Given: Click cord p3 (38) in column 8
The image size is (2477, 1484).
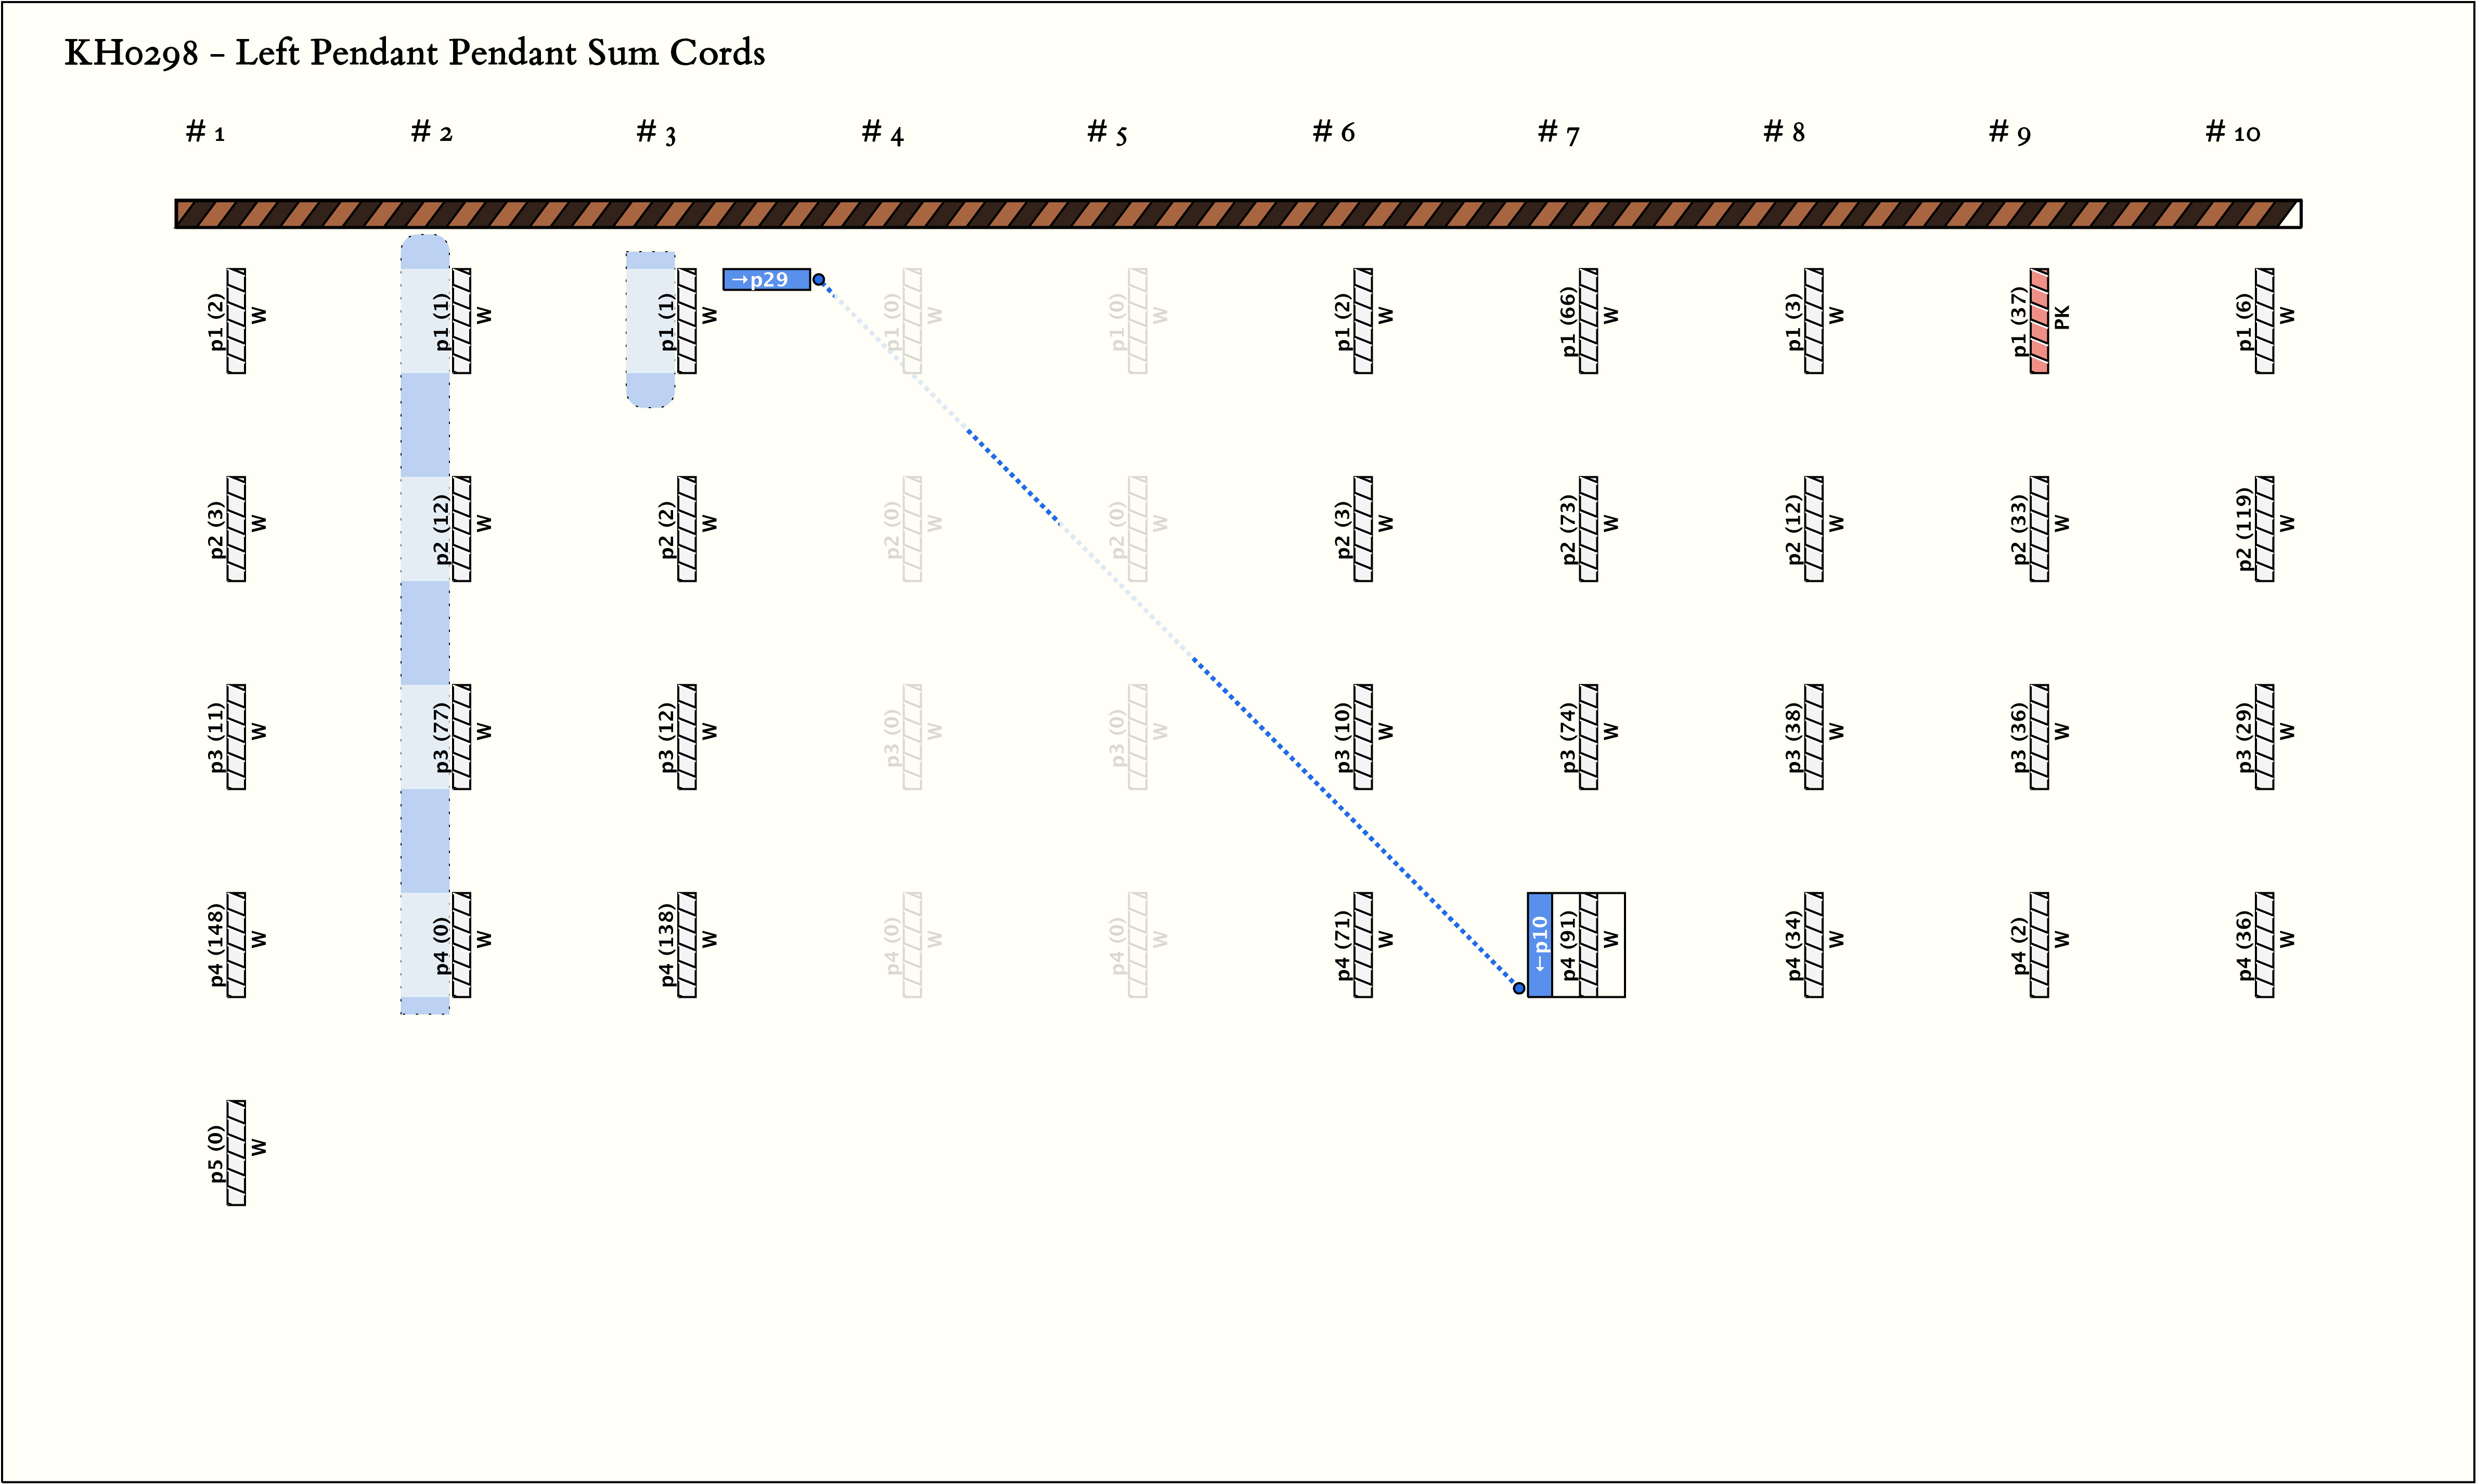Looking at the screenshot, I should [1814, 737].
